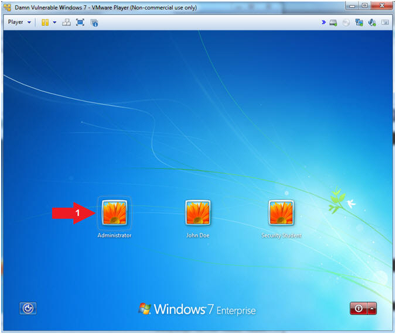Viewport: 396px width, 334px height.
Task: Minimize the VMware Player window
Action: pyautogui.click(x=352, y=5)
